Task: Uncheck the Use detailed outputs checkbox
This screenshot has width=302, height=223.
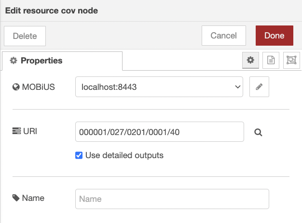Action: pyautogui.click(x=79, y=155)
